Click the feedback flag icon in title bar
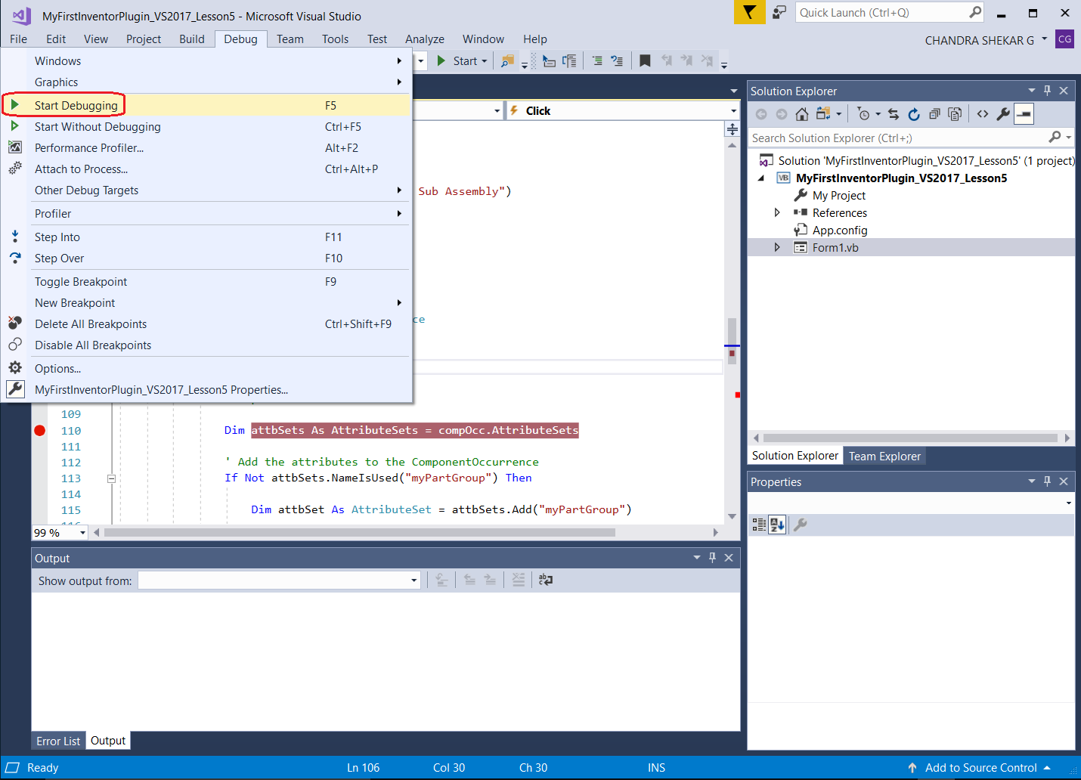 749,12
